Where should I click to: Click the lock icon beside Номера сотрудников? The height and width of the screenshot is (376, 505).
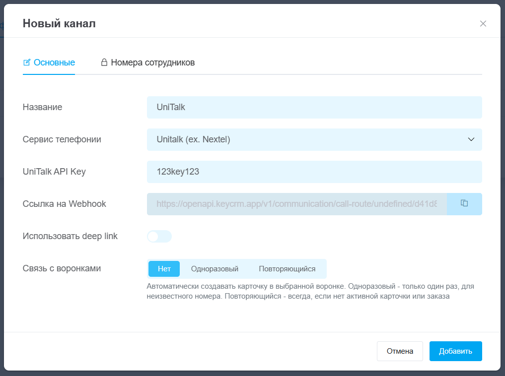tap(104, 63)
